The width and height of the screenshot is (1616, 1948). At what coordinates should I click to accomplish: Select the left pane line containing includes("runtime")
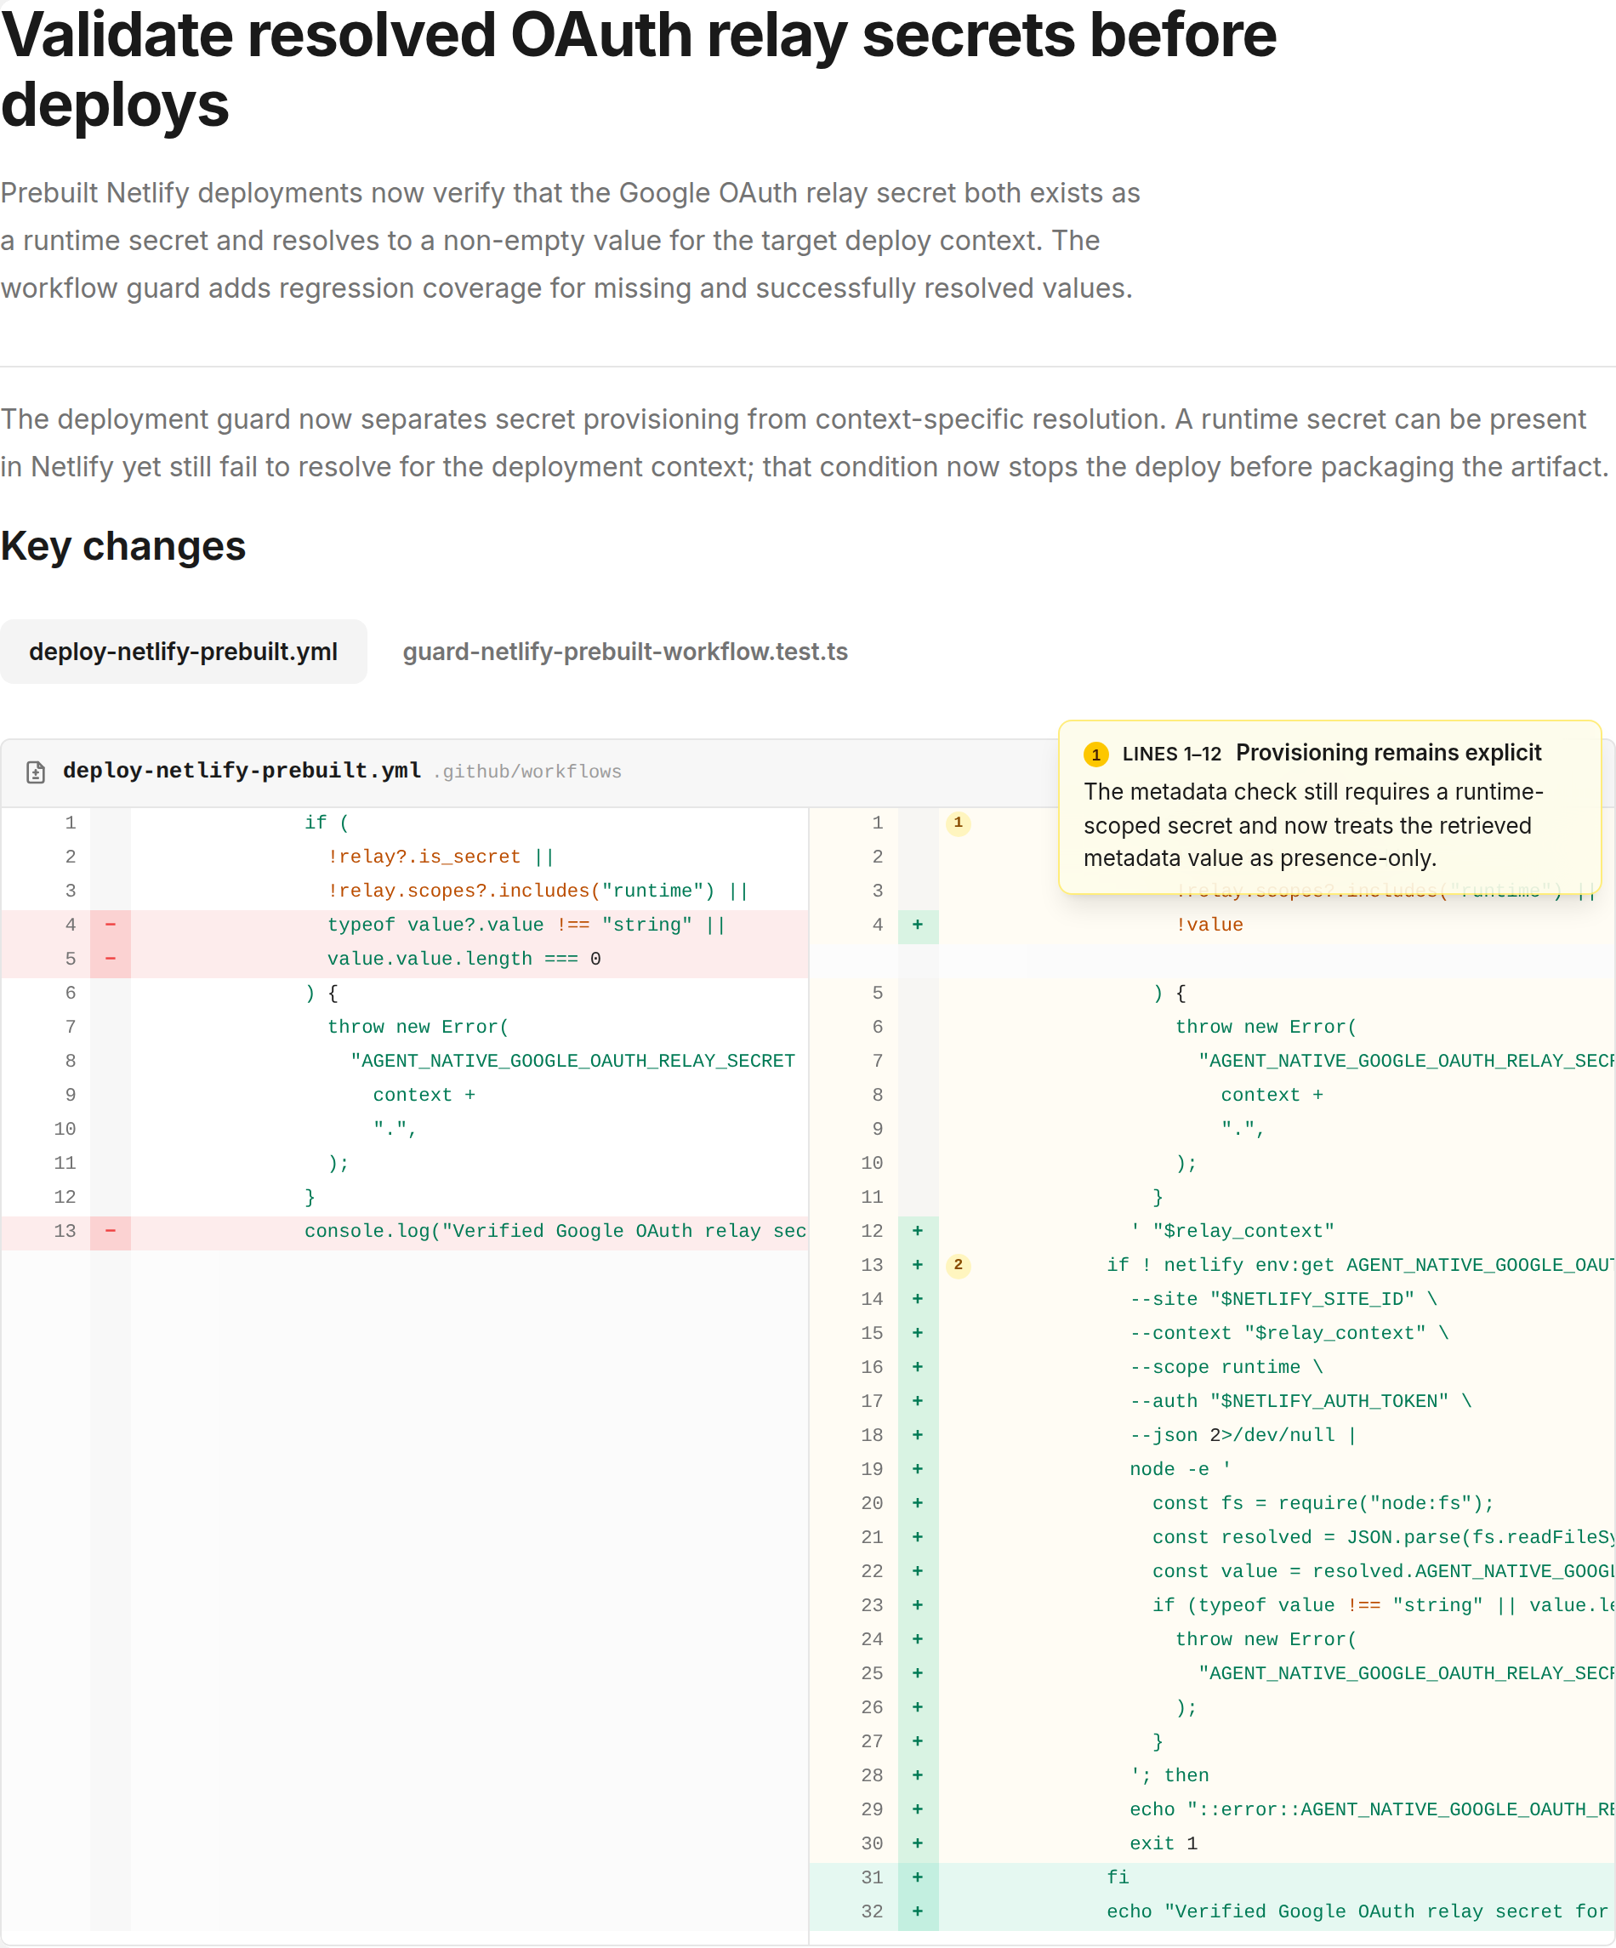pos(405,891)
